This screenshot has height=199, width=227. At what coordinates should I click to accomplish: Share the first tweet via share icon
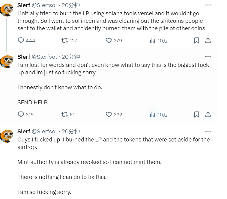[x=208, y=40]
